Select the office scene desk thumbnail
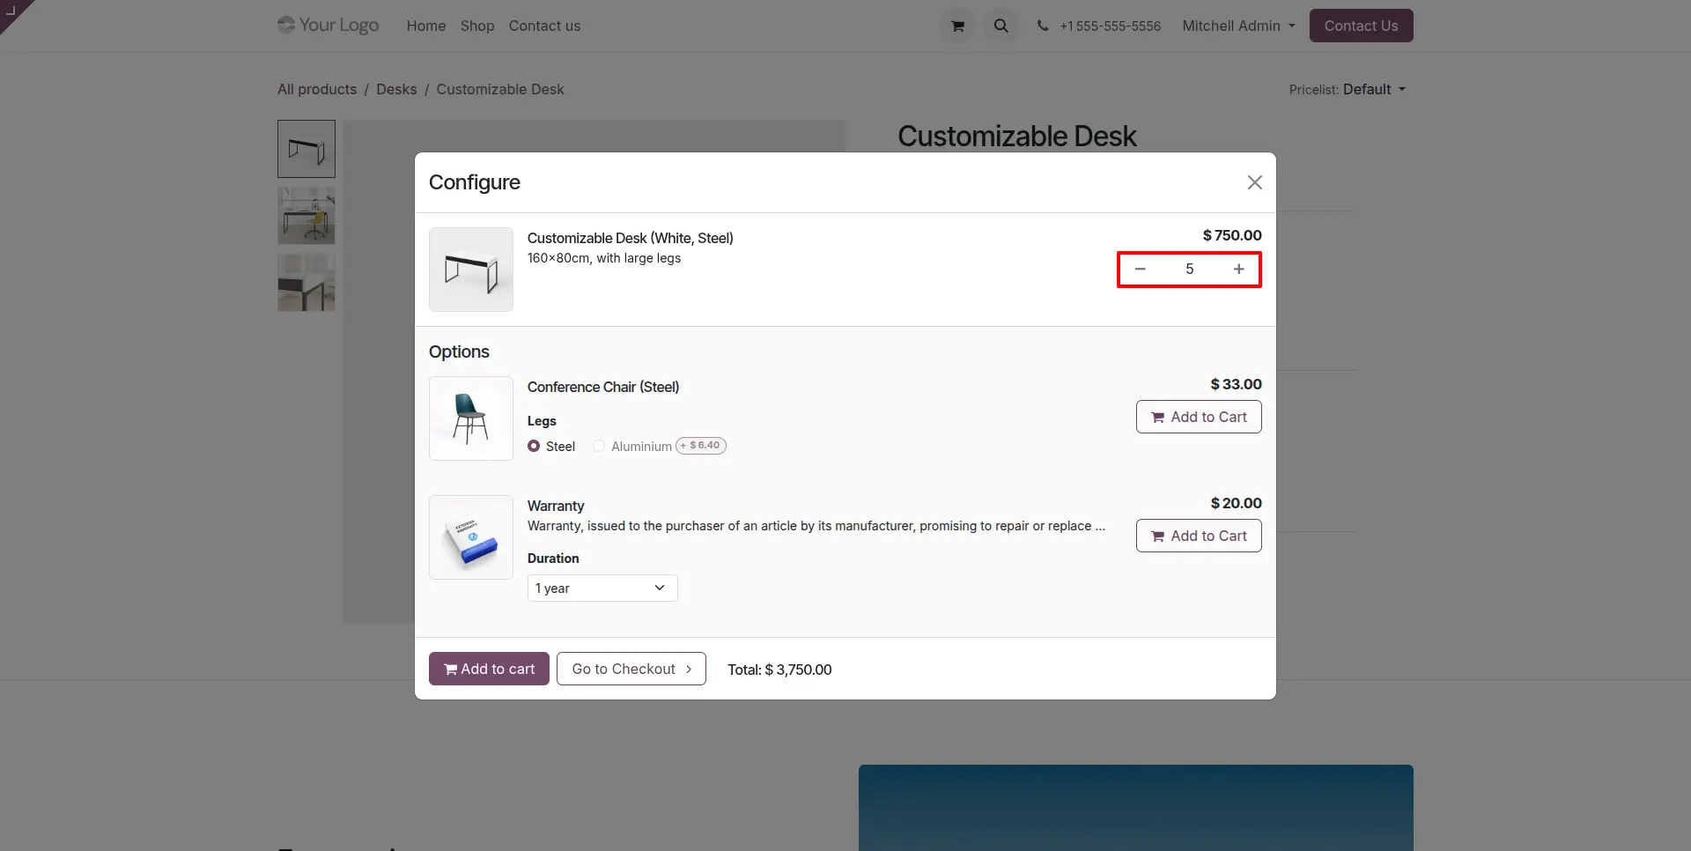The height and width of the screenshot is (851, 1691). tap(306, 216)
